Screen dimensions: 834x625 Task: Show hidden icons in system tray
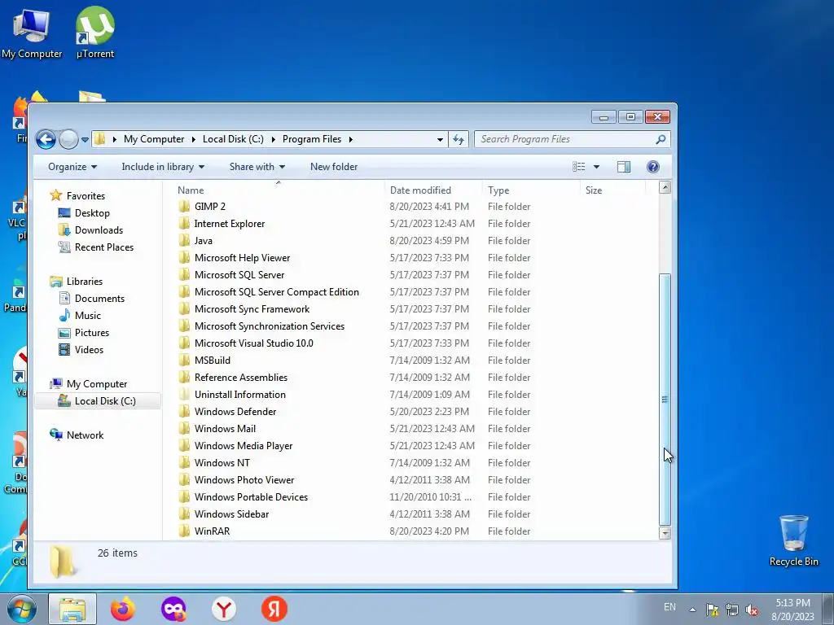click(x=692, y=610)
